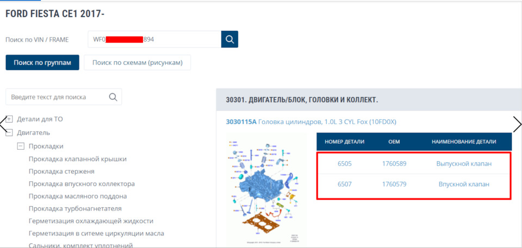
Task: Select 'Поиск по группам' tab button
Action: tap(42, 62)
